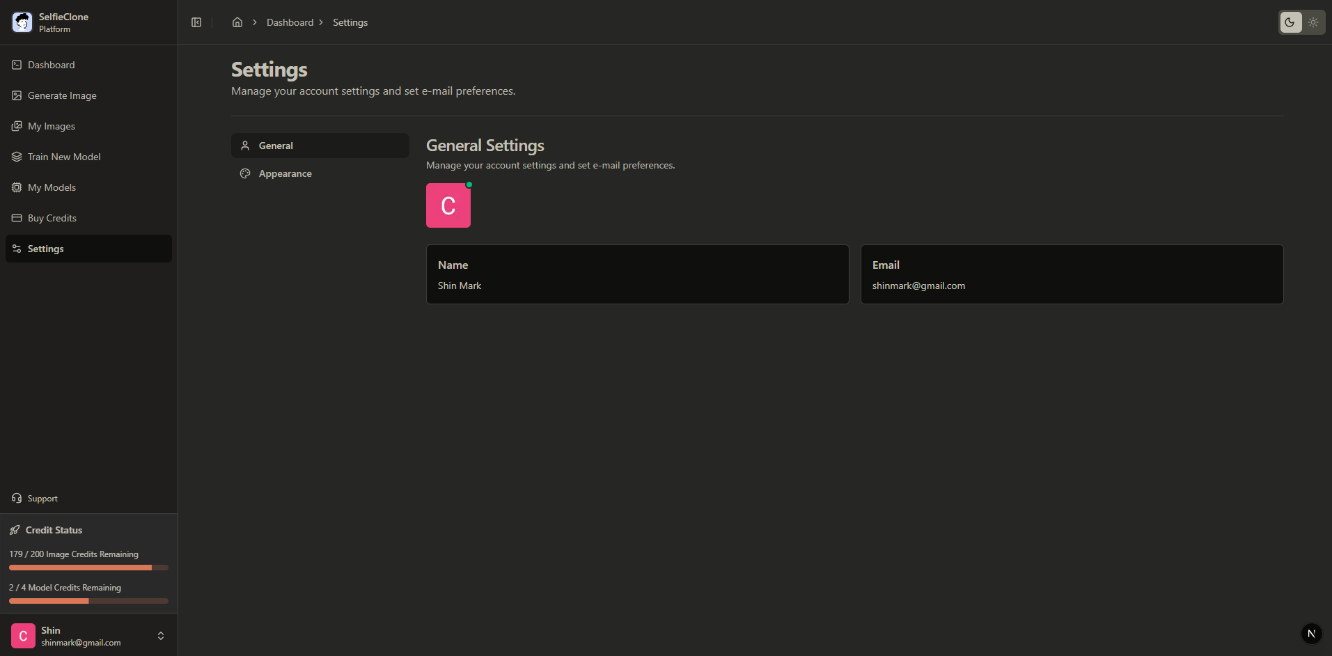Toggle the sidebar panel icon
Image resolution: width=1332 pixels, height=656 pixels.
[x=196, y=22]
